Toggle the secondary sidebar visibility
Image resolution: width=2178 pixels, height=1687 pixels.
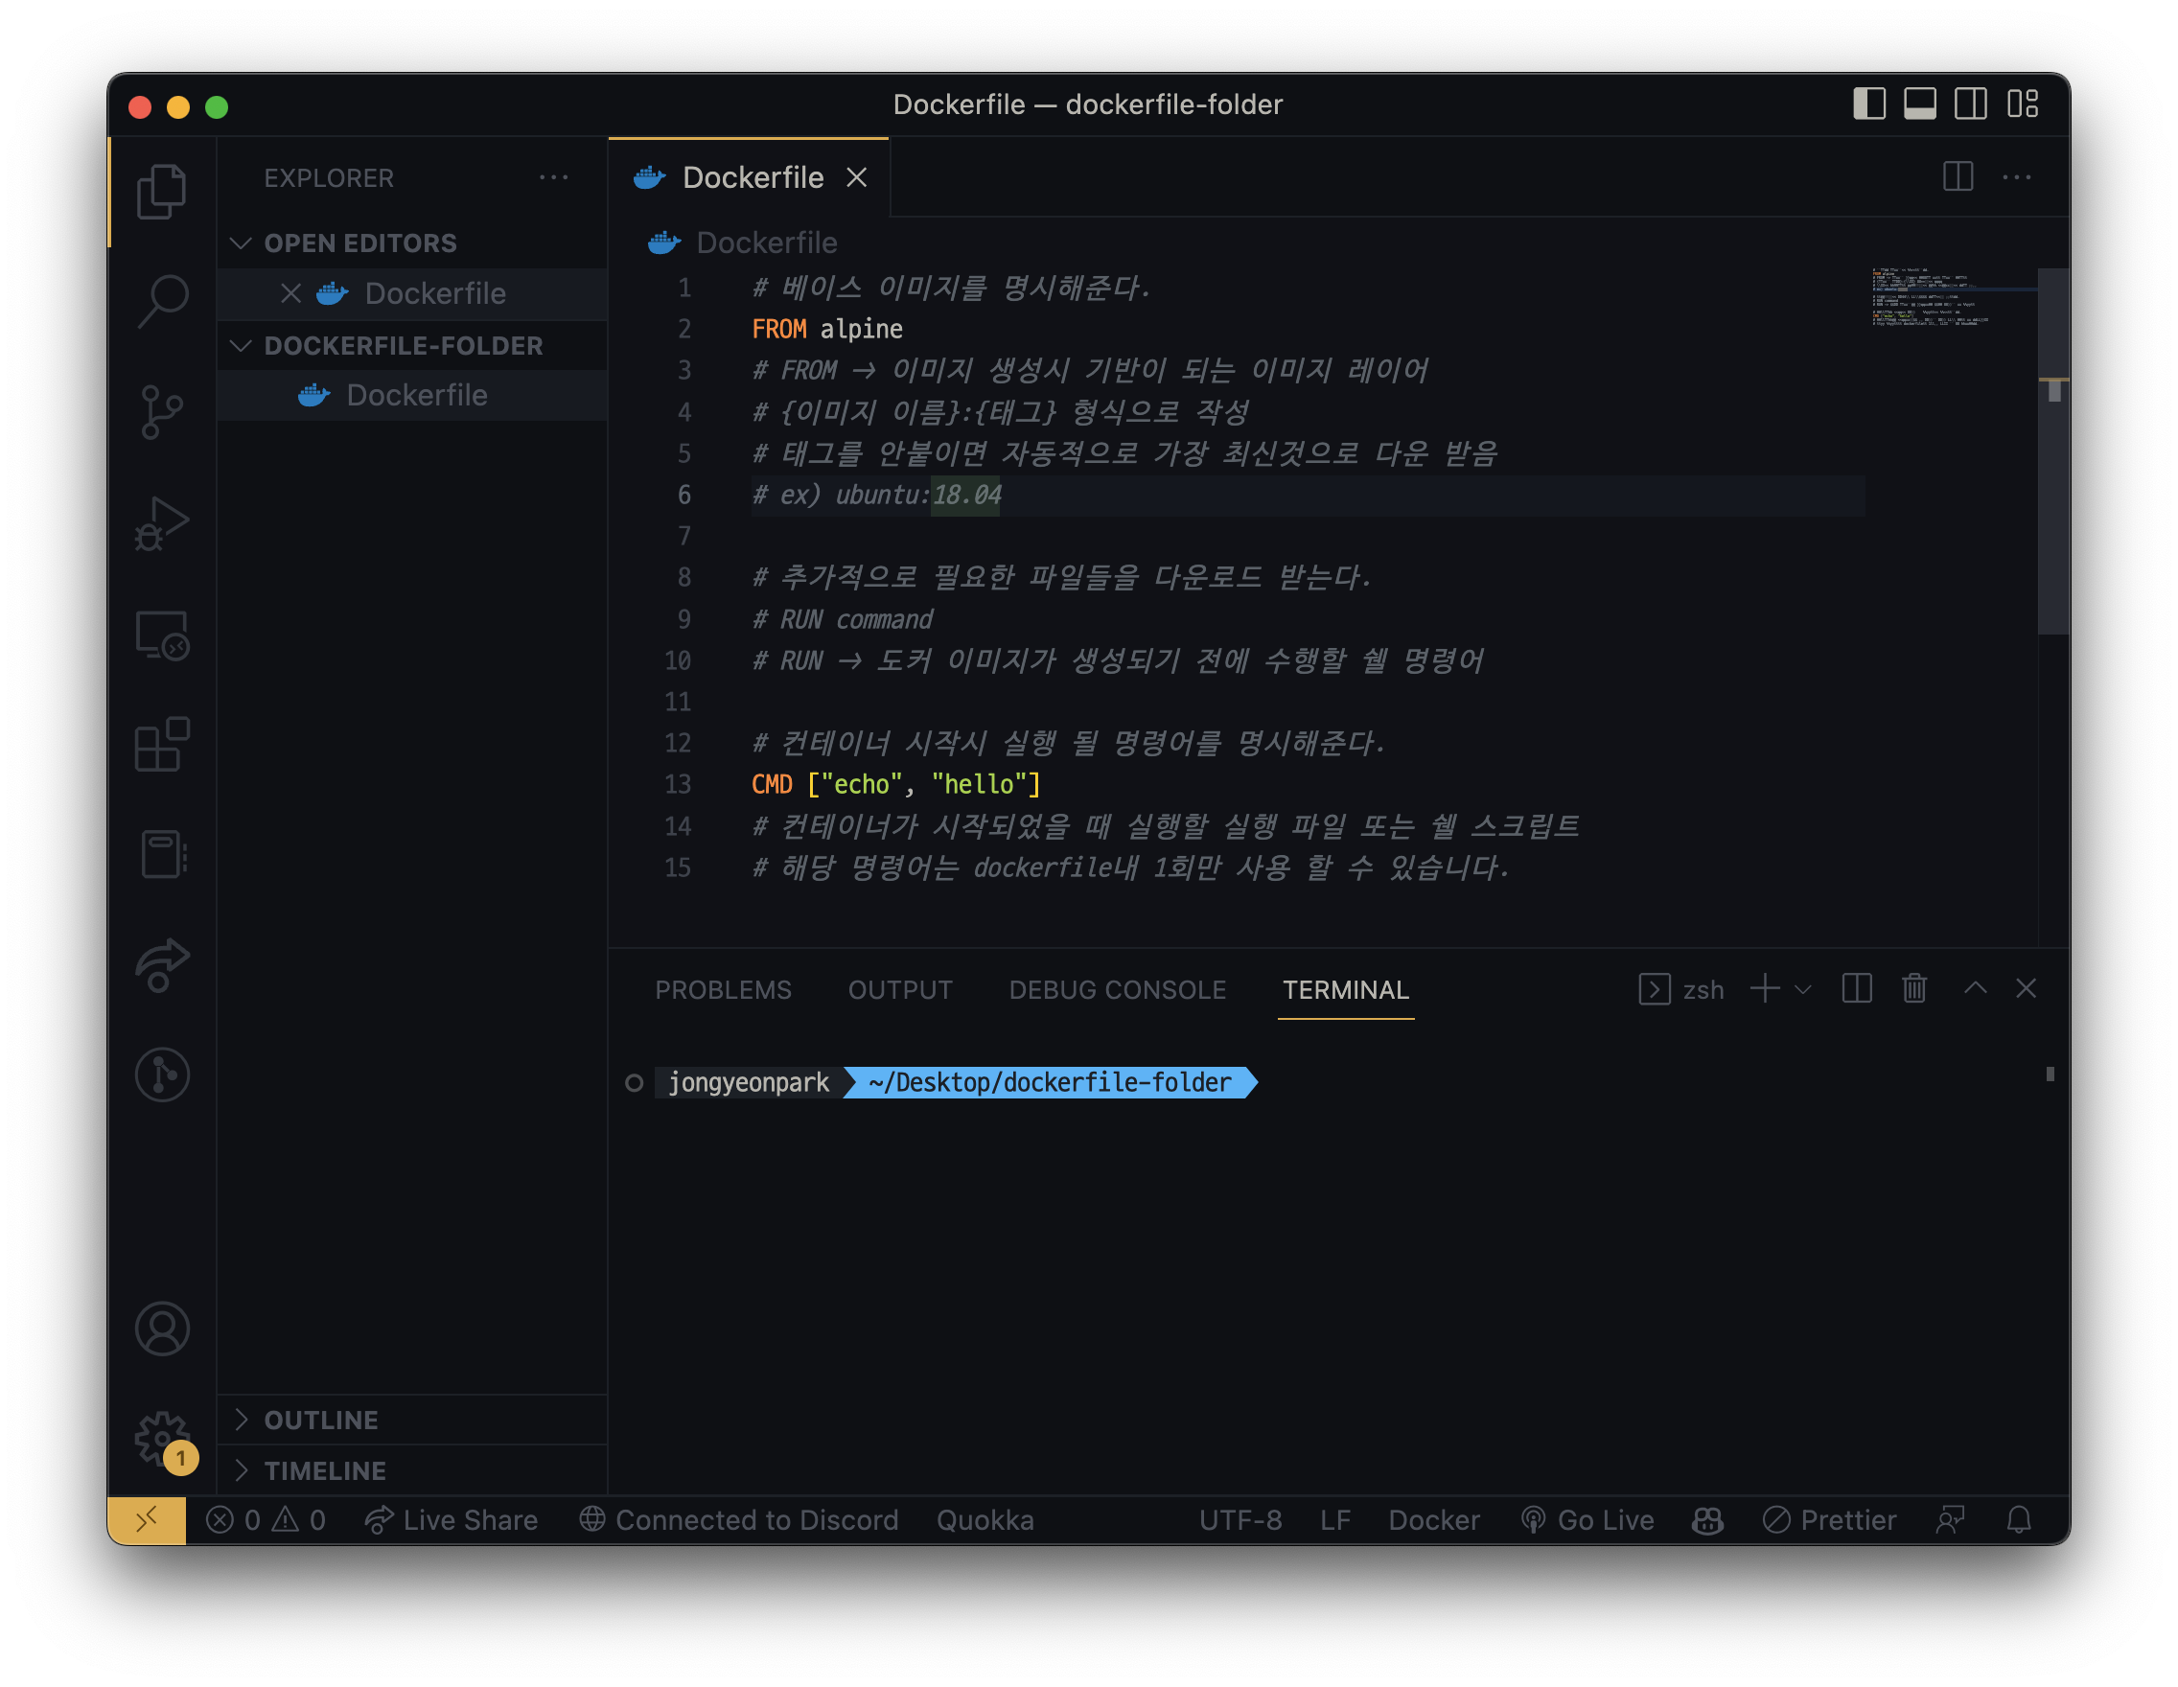point(1971,104)
